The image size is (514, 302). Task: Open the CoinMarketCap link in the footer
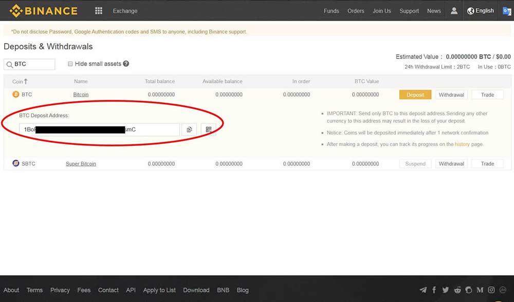[x=503, y=290]
